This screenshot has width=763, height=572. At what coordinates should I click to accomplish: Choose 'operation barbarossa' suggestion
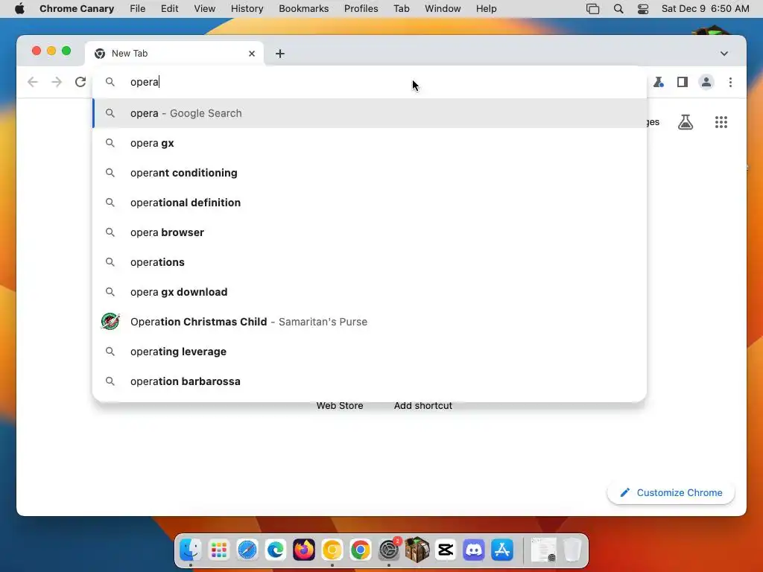click(x=370, y=381)
